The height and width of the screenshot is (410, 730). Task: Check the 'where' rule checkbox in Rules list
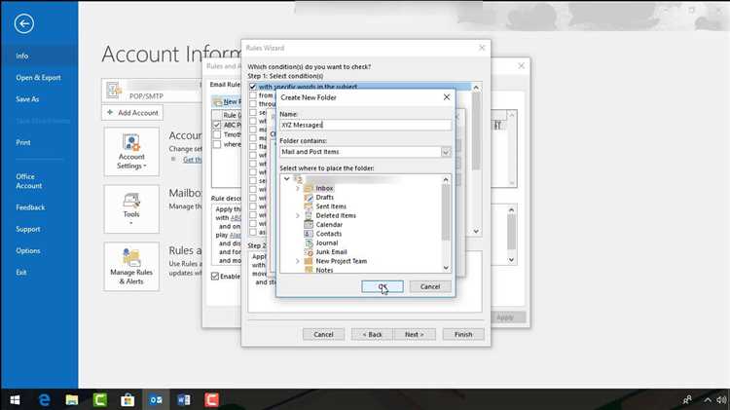[216, 144]
